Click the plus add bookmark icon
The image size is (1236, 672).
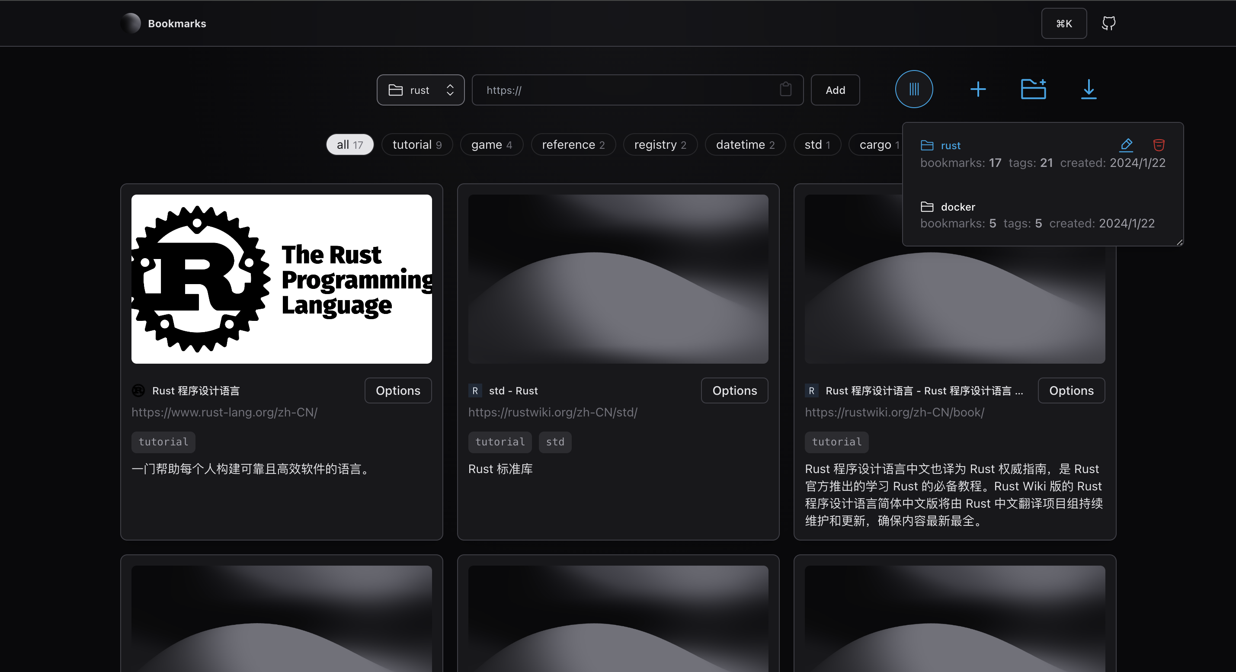tap(978, 89)
